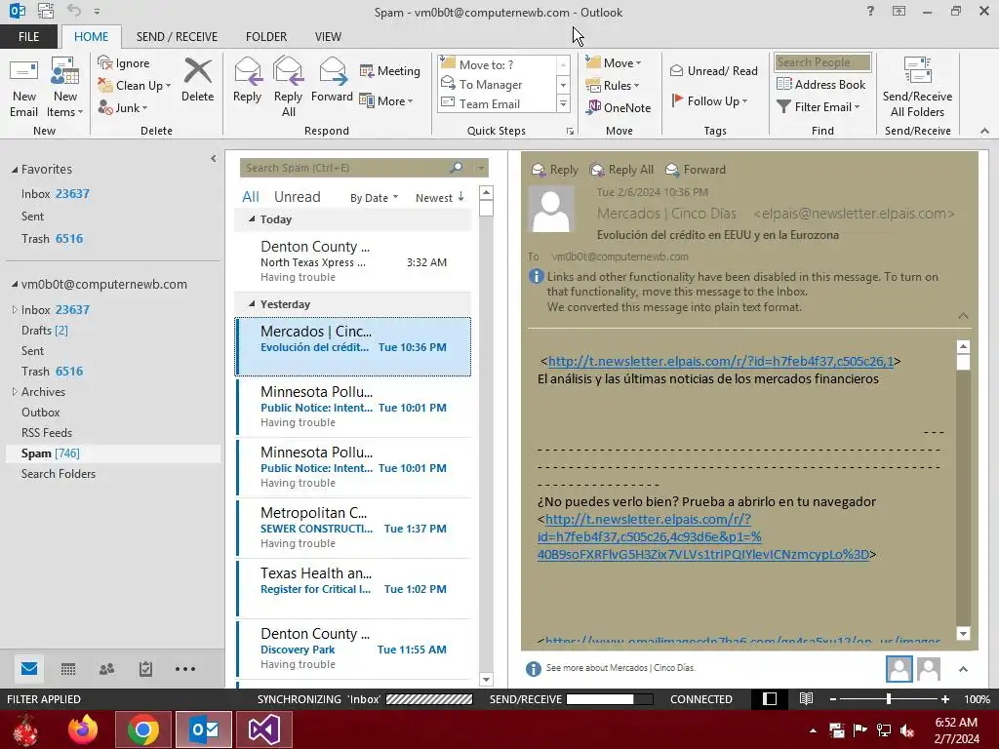
Task: Collapse the ribbon
Action: (x=984, y=132)
